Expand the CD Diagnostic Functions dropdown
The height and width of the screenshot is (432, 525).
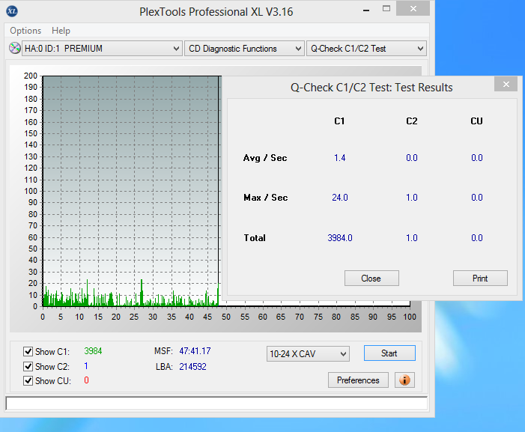[x=244, y=49]
